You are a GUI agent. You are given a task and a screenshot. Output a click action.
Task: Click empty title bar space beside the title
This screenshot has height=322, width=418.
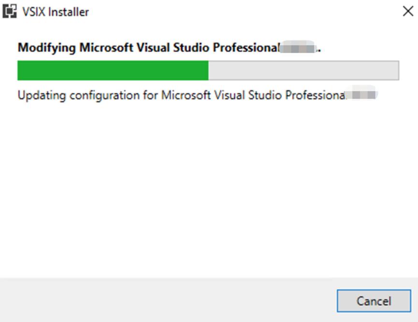242,12
